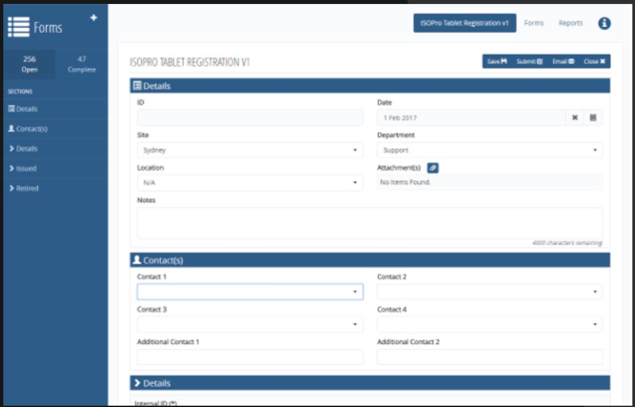Switch to the Reports tab

click(570, 23)
